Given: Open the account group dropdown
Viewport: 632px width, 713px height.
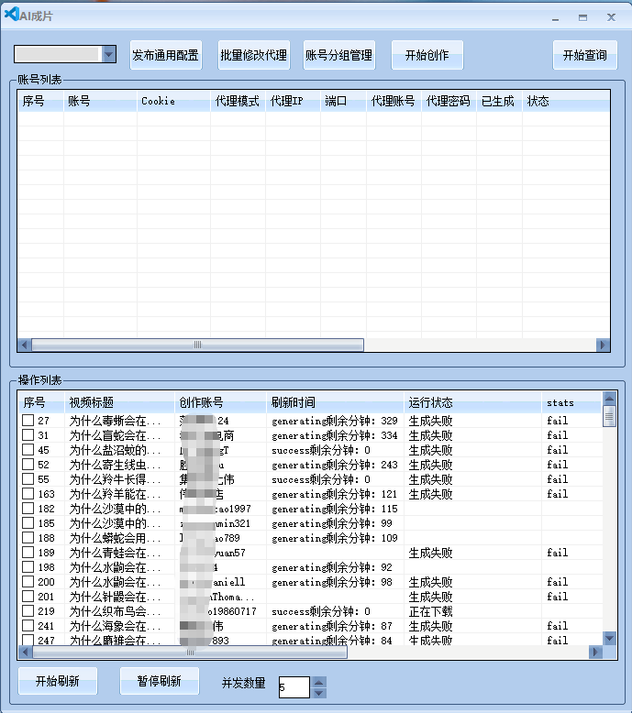Looking at the screenshot, I should coord(109,55).
